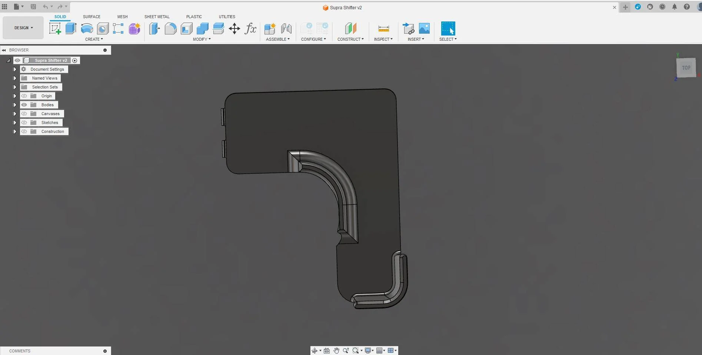Screen dimensions: 702x355
Task: Click the Pan hand icon
Action: point(336,351)
